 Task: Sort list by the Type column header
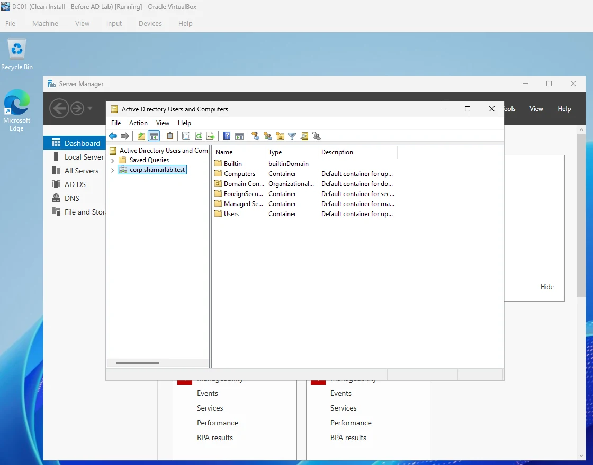[291, 152]
